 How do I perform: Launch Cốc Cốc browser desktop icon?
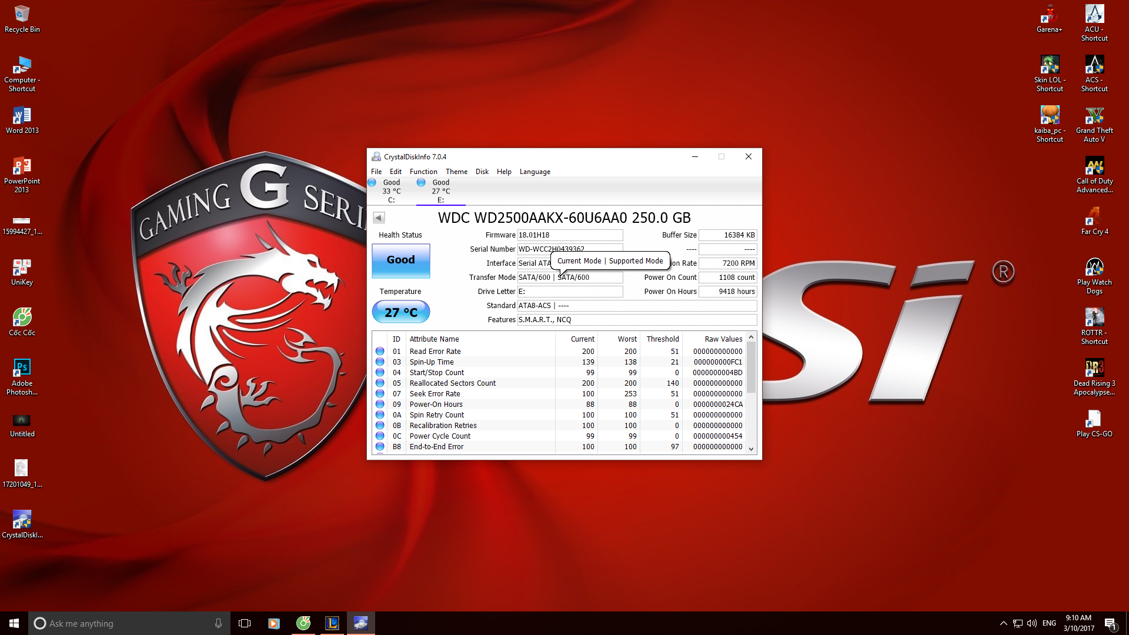click(x=22, y=322)
